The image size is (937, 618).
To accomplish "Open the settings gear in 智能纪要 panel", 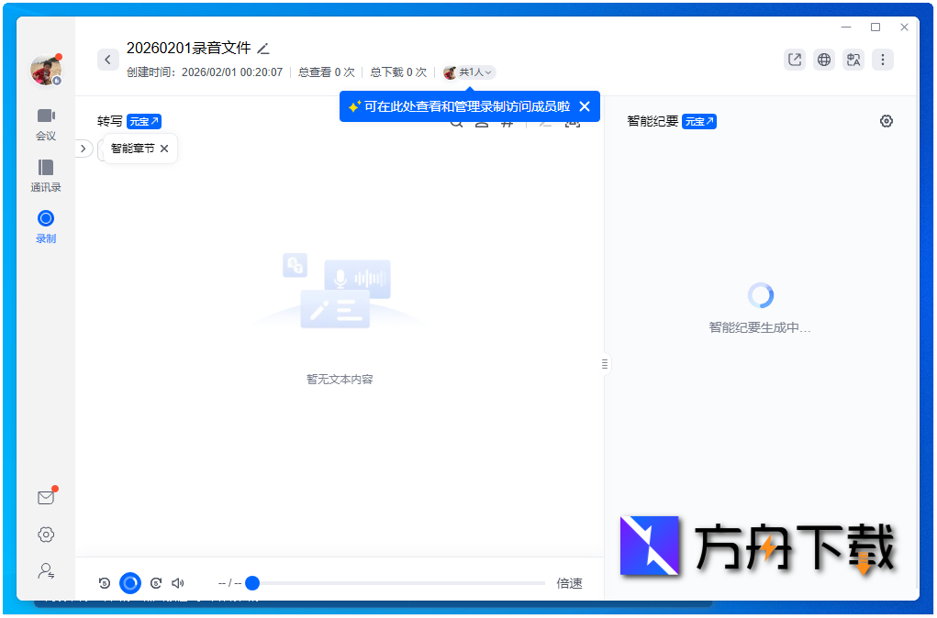I will (x=886, y=120).
